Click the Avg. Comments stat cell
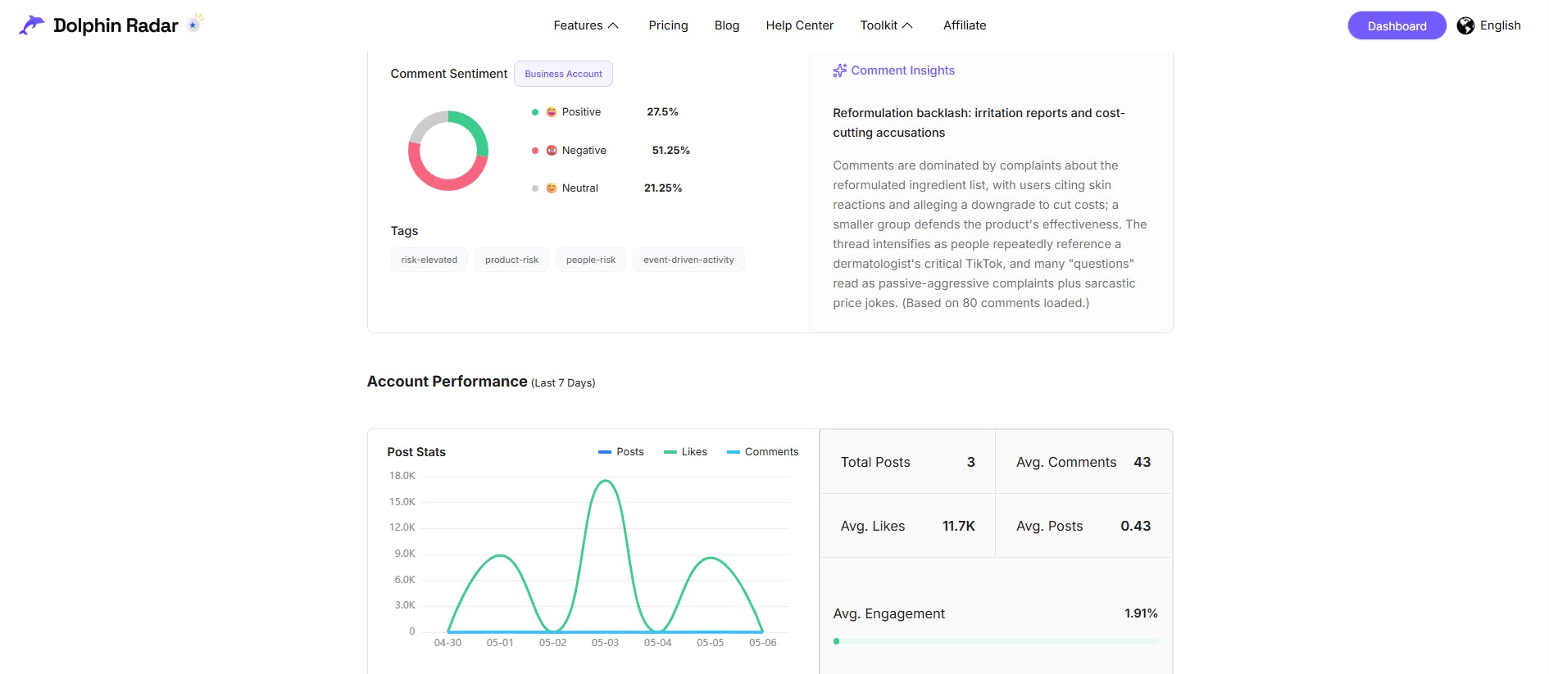Viewport: 1549px width, 674px height. tap(1083, 462)
